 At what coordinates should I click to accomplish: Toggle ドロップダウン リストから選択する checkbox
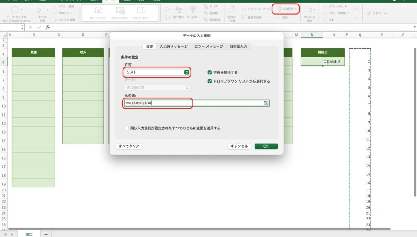[x=210, y=81]
